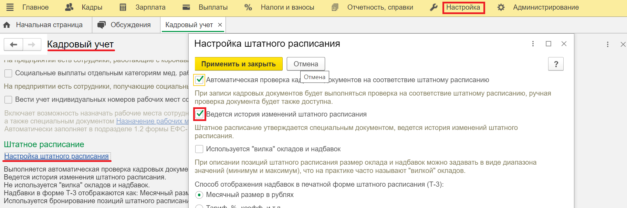The height and width of the screenshot is (208, 627).
Task: Maximize the Настройка штатного расписания dialog
Action: pos(548,44)
